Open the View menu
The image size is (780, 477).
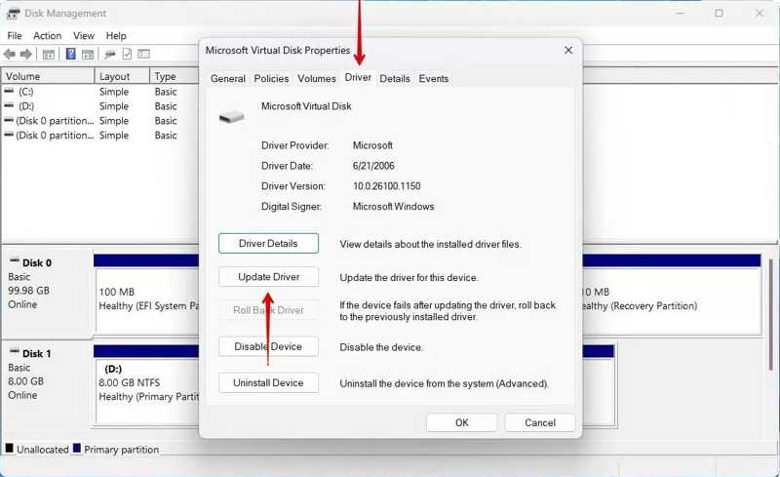[84, 36]
